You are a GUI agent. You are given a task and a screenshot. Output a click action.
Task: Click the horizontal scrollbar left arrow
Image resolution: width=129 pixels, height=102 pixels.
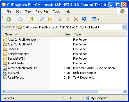[4, 92]
